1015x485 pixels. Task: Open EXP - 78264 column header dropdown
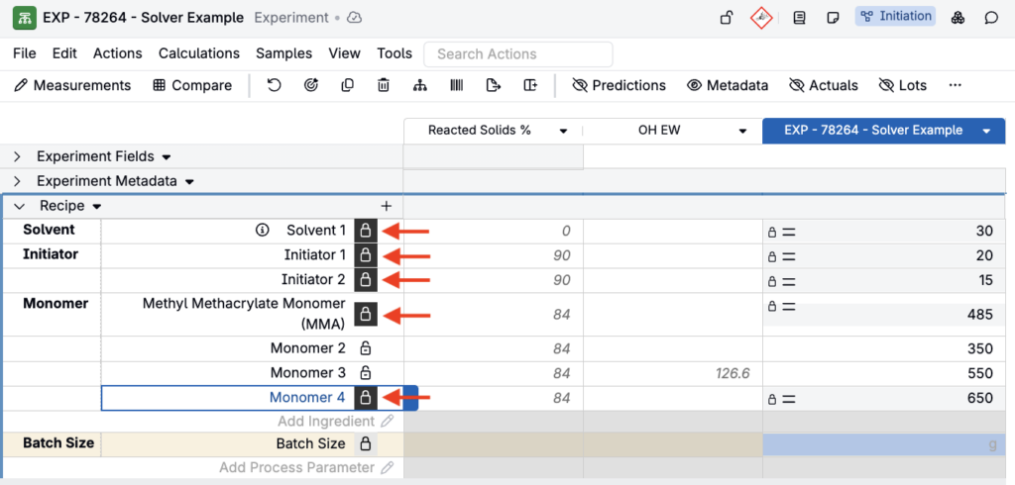(986, 132)
